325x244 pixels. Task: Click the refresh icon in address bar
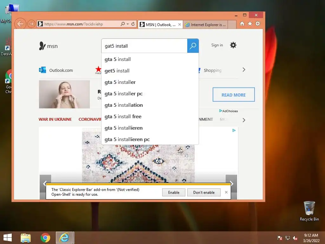[x=133, y=24]
